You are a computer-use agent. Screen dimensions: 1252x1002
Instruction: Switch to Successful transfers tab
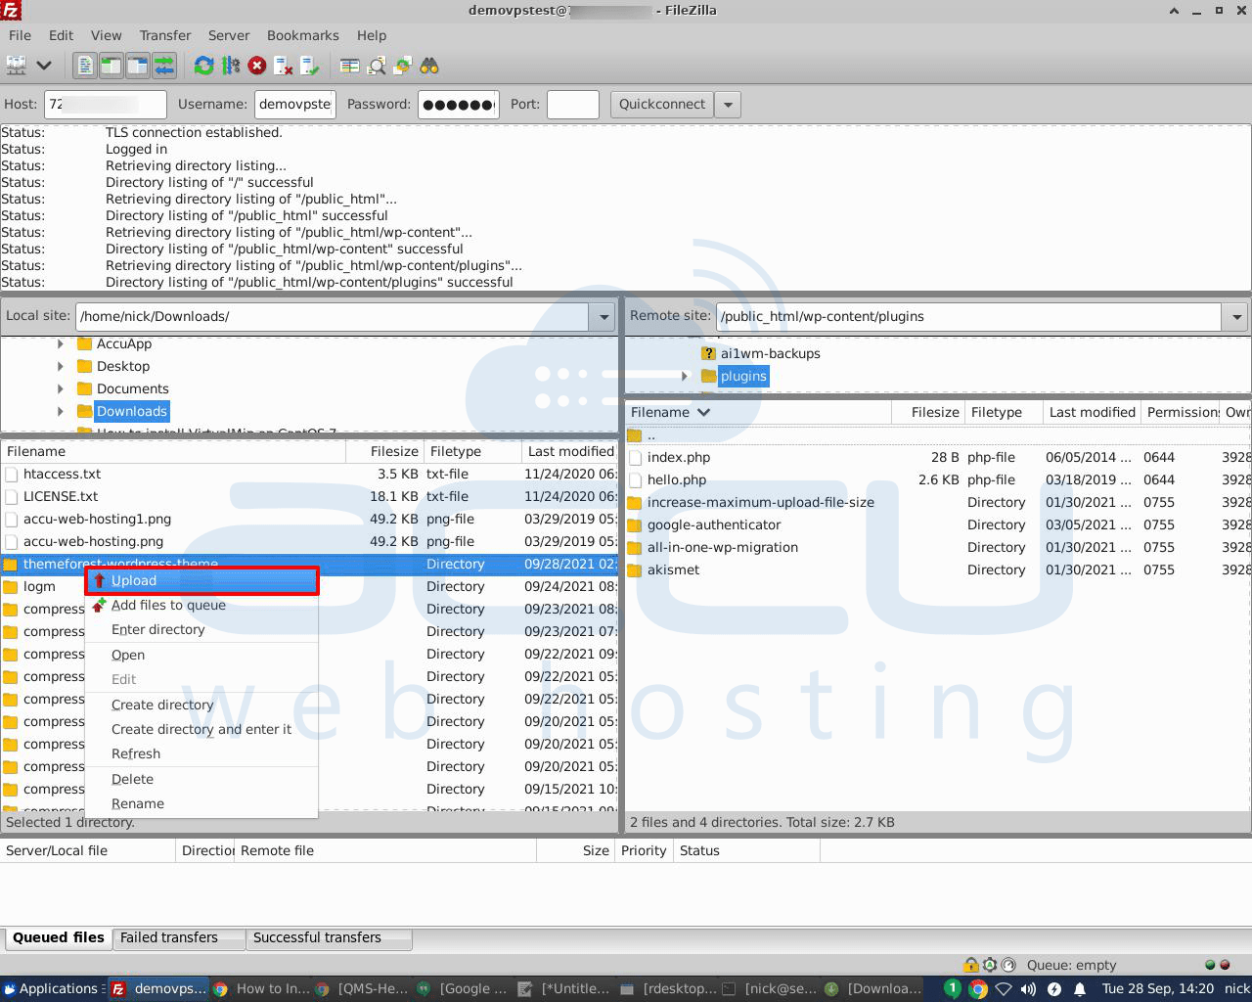pyautogui.click(x=329, y=937)
